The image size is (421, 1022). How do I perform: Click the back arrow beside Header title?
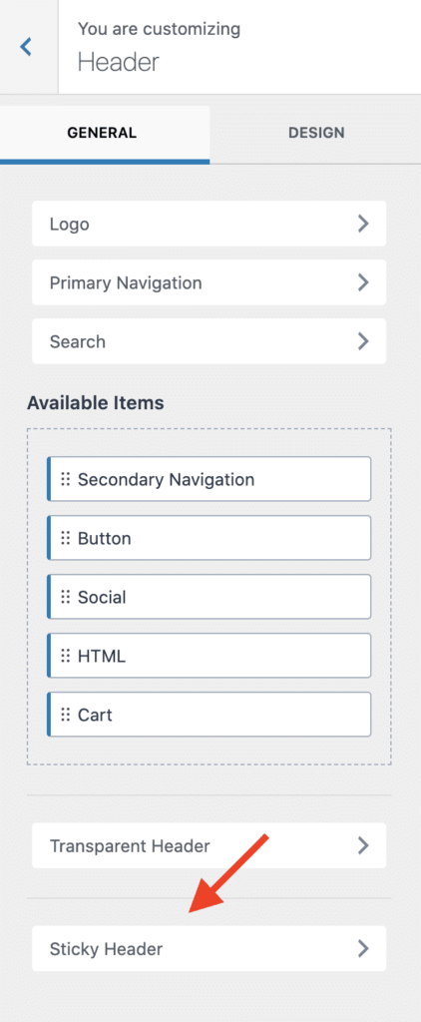coord(26,46)
